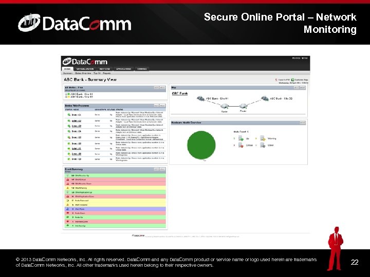
Task: Open the Top 10 submenu item
Action: [97, 73]
